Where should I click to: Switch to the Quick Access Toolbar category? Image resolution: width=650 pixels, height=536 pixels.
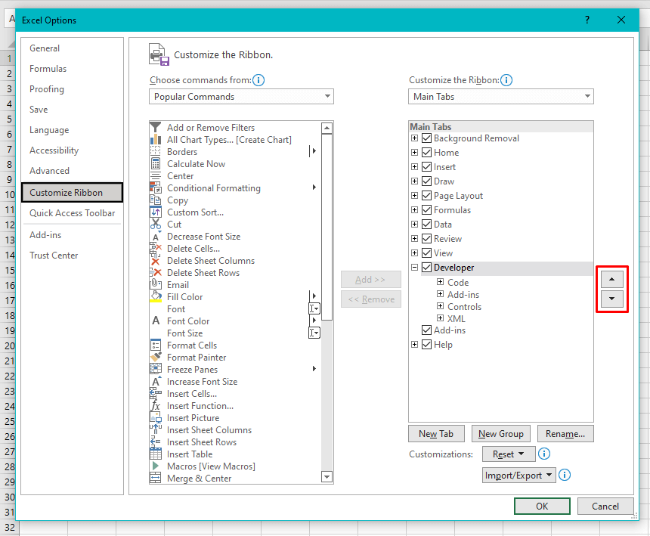(72, 213)
